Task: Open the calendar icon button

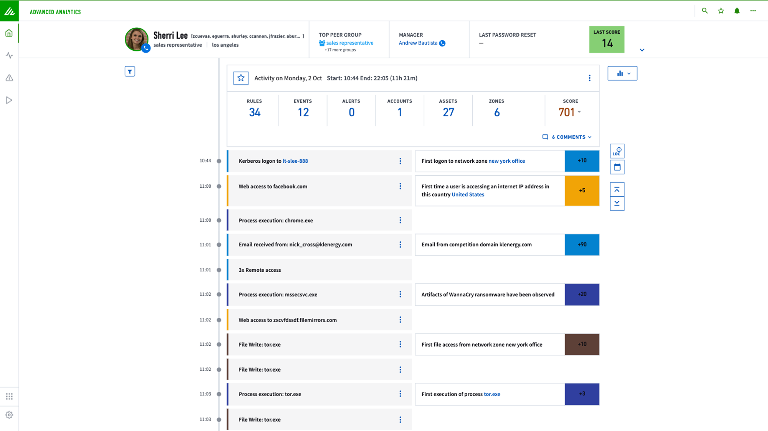Action: [617, 167]
